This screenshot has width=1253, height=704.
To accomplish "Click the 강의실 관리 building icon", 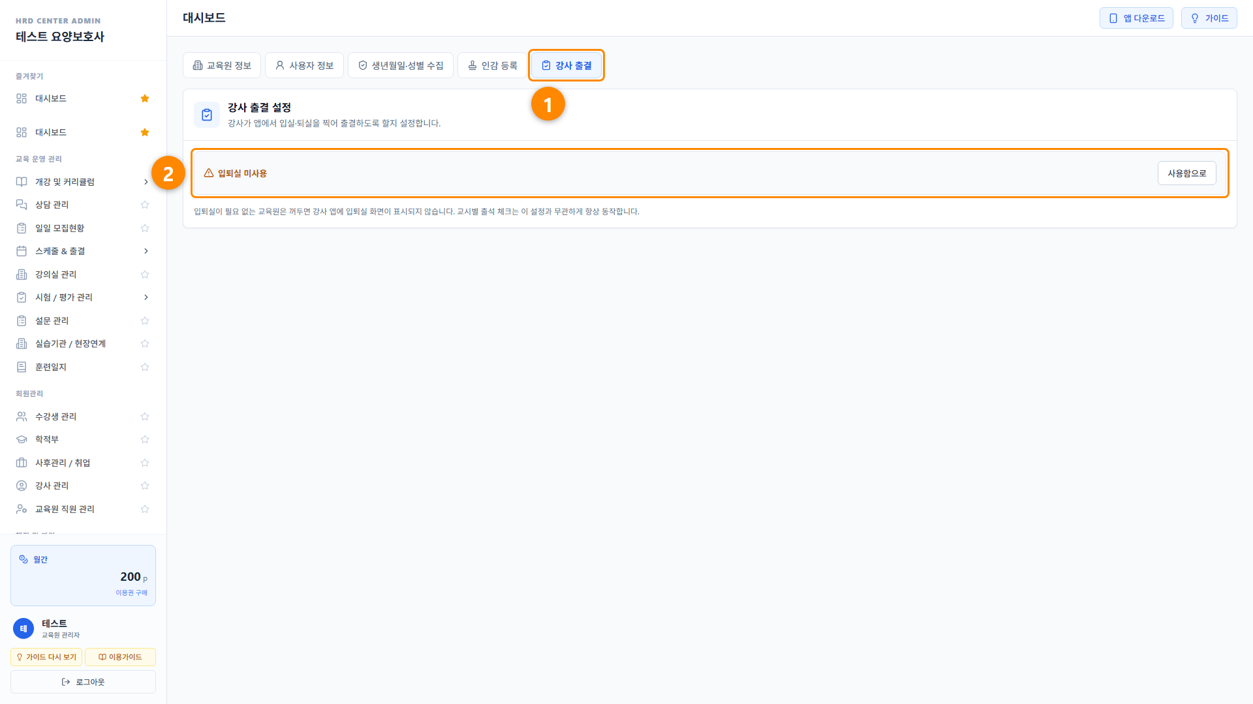I will [22, 274].
